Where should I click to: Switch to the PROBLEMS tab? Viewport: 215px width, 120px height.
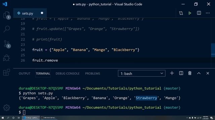click(93, 73)
